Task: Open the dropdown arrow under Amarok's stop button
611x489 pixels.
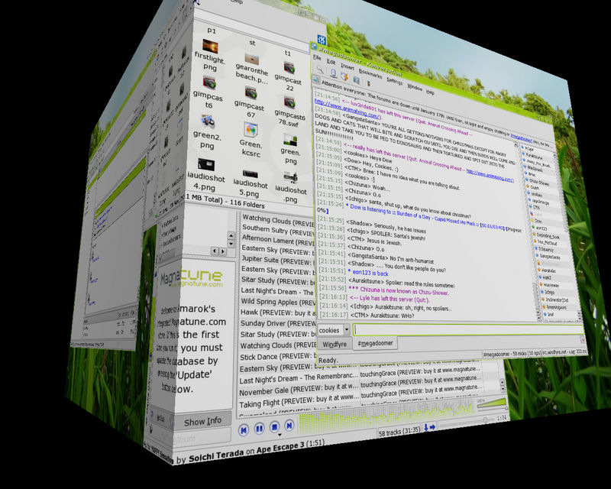Action: (x=280, y=435)
